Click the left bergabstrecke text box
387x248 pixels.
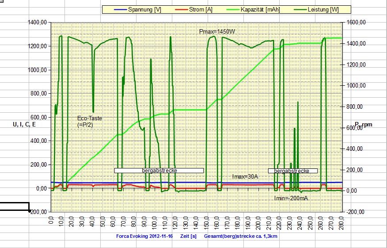tap(159, 170)
